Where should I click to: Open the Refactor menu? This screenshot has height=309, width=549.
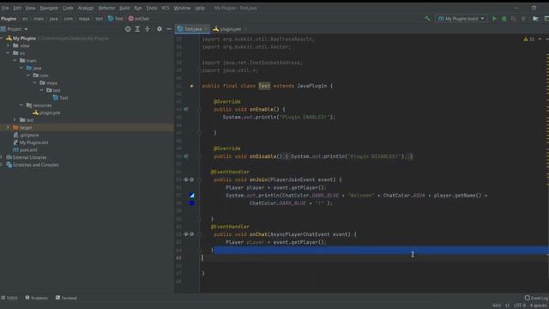[106, 8]
